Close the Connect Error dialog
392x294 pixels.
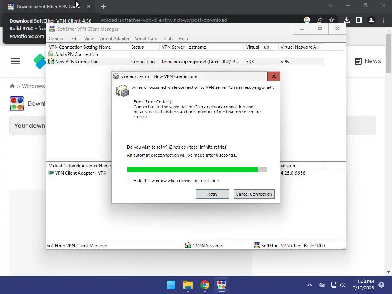click(273, 76)
